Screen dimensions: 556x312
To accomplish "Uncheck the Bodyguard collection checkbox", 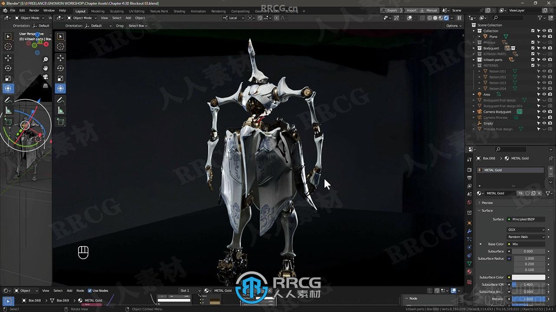I will click(x=533, y=48).
